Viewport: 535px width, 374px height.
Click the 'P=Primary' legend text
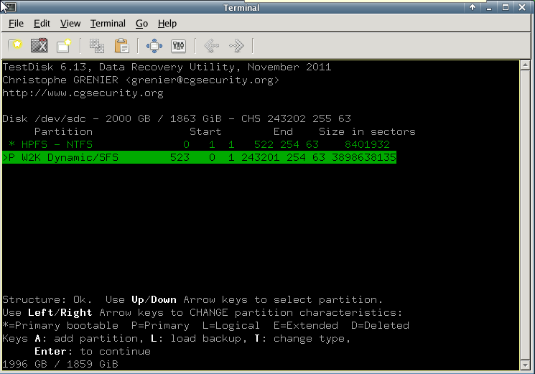click(160, 326)
